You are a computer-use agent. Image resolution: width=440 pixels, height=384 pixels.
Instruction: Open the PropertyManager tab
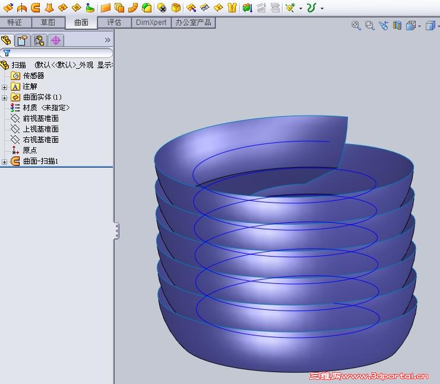(x=23, y=40)
